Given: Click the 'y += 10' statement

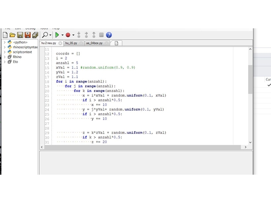Looking at the screenshot, I should [99, 119].
